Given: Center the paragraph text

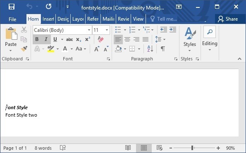Looking at the screenshot, I should click(127, 39).
